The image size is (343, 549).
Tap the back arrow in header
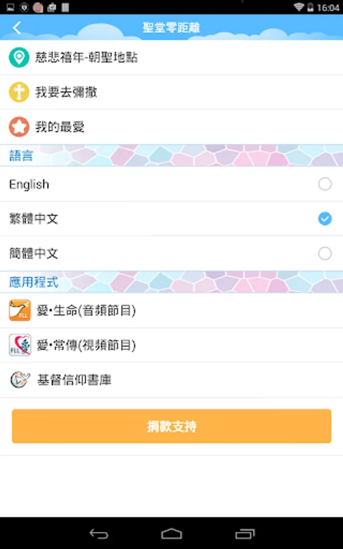click(x=17, y=27)
